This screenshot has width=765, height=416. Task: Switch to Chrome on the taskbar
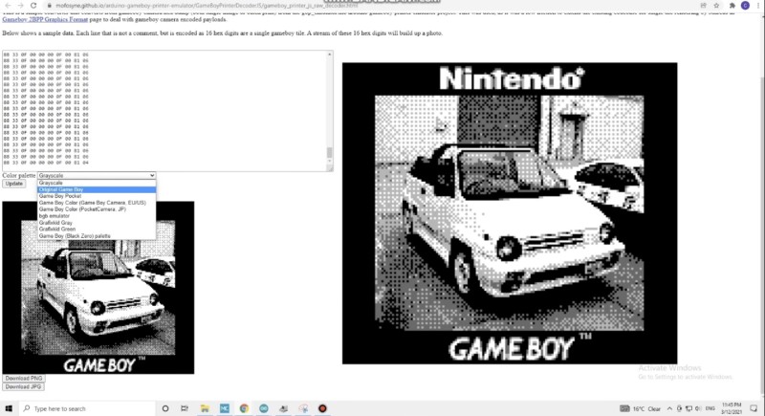click(x=244, y=408)
